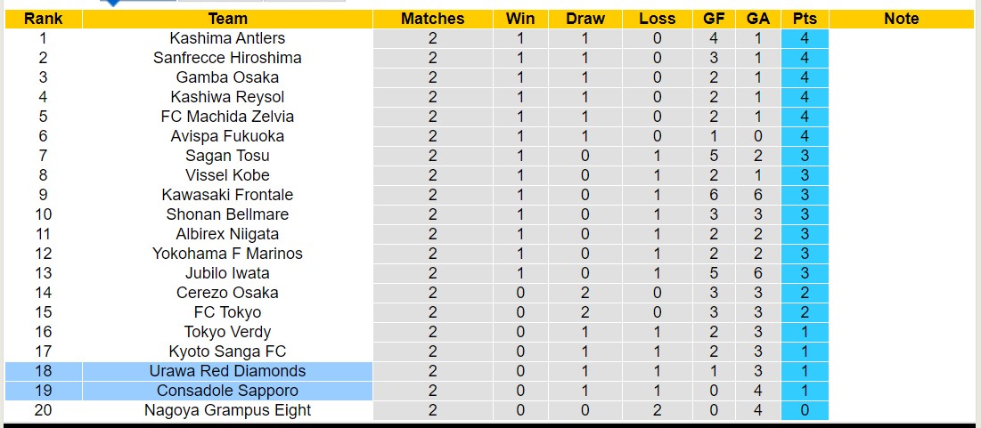Click the Team column header
Image resolution: width=981 pixels, height=428 pixels.
[x=227, y=19]
